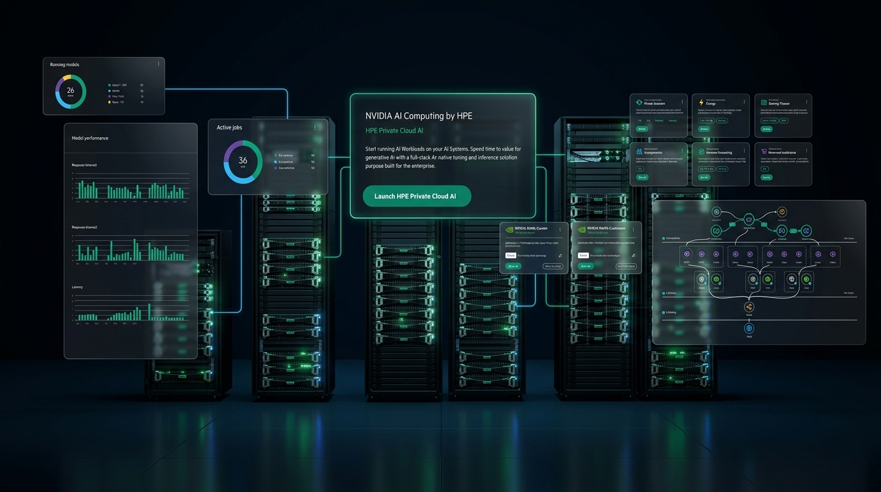
Task: Click the white field on the right NVIDIA card
Action: (583, 255)
